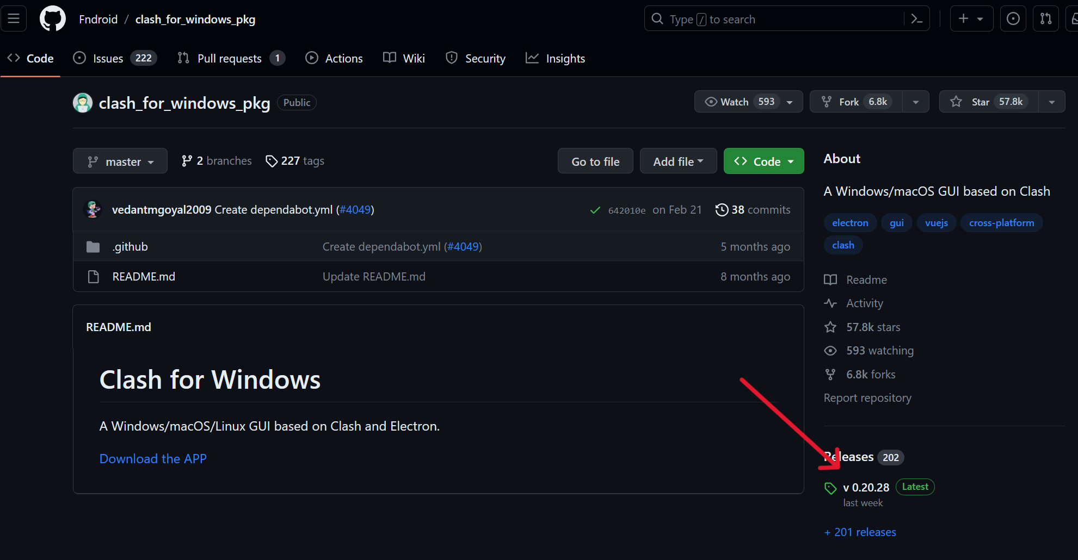The height and width of the screenshot is (560, 1078).
Task: Open #4049 link in latest commit message
Action: click(355, 210)
